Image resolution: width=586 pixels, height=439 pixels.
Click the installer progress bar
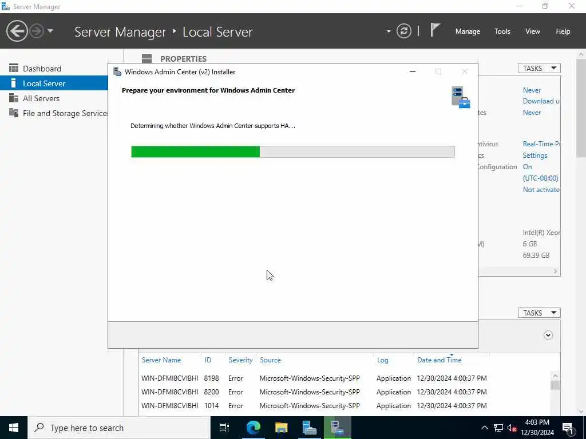[292, 152]
